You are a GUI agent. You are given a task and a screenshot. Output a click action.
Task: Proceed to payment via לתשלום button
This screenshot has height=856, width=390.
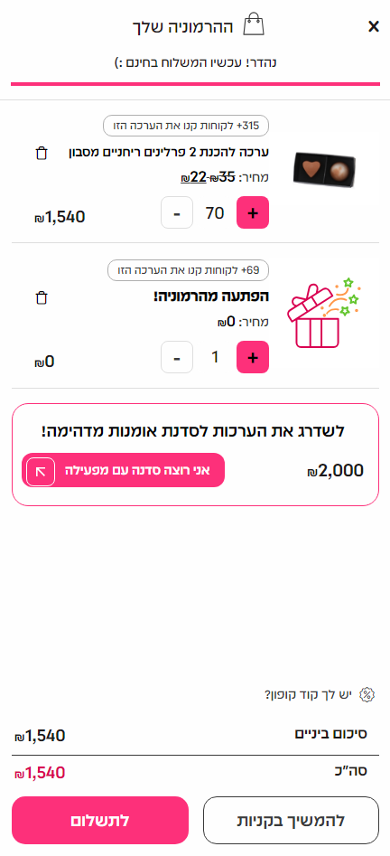100,820
